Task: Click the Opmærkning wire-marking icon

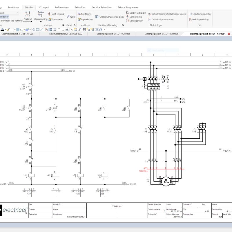Action: coord(40,14)
